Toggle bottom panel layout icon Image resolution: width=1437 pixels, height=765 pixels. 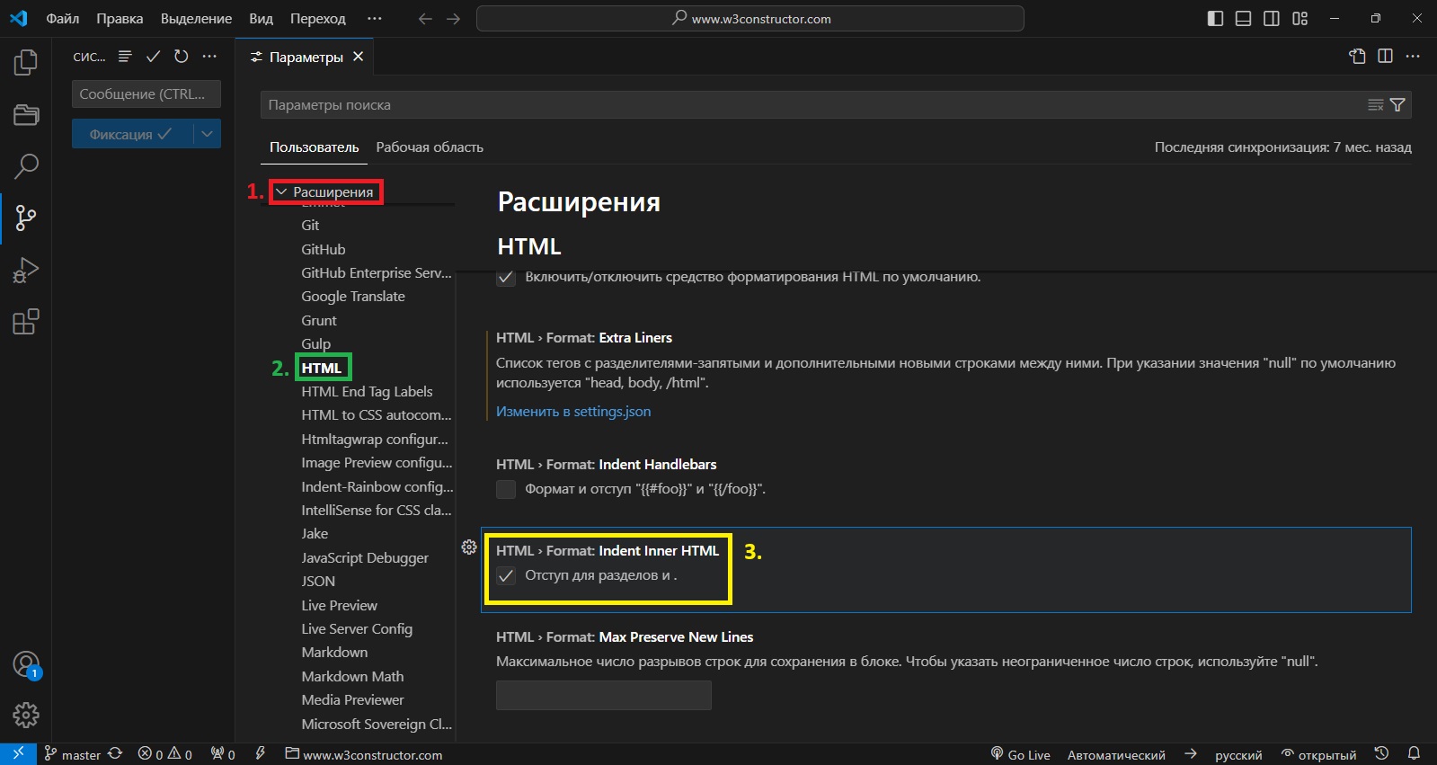1243,19
